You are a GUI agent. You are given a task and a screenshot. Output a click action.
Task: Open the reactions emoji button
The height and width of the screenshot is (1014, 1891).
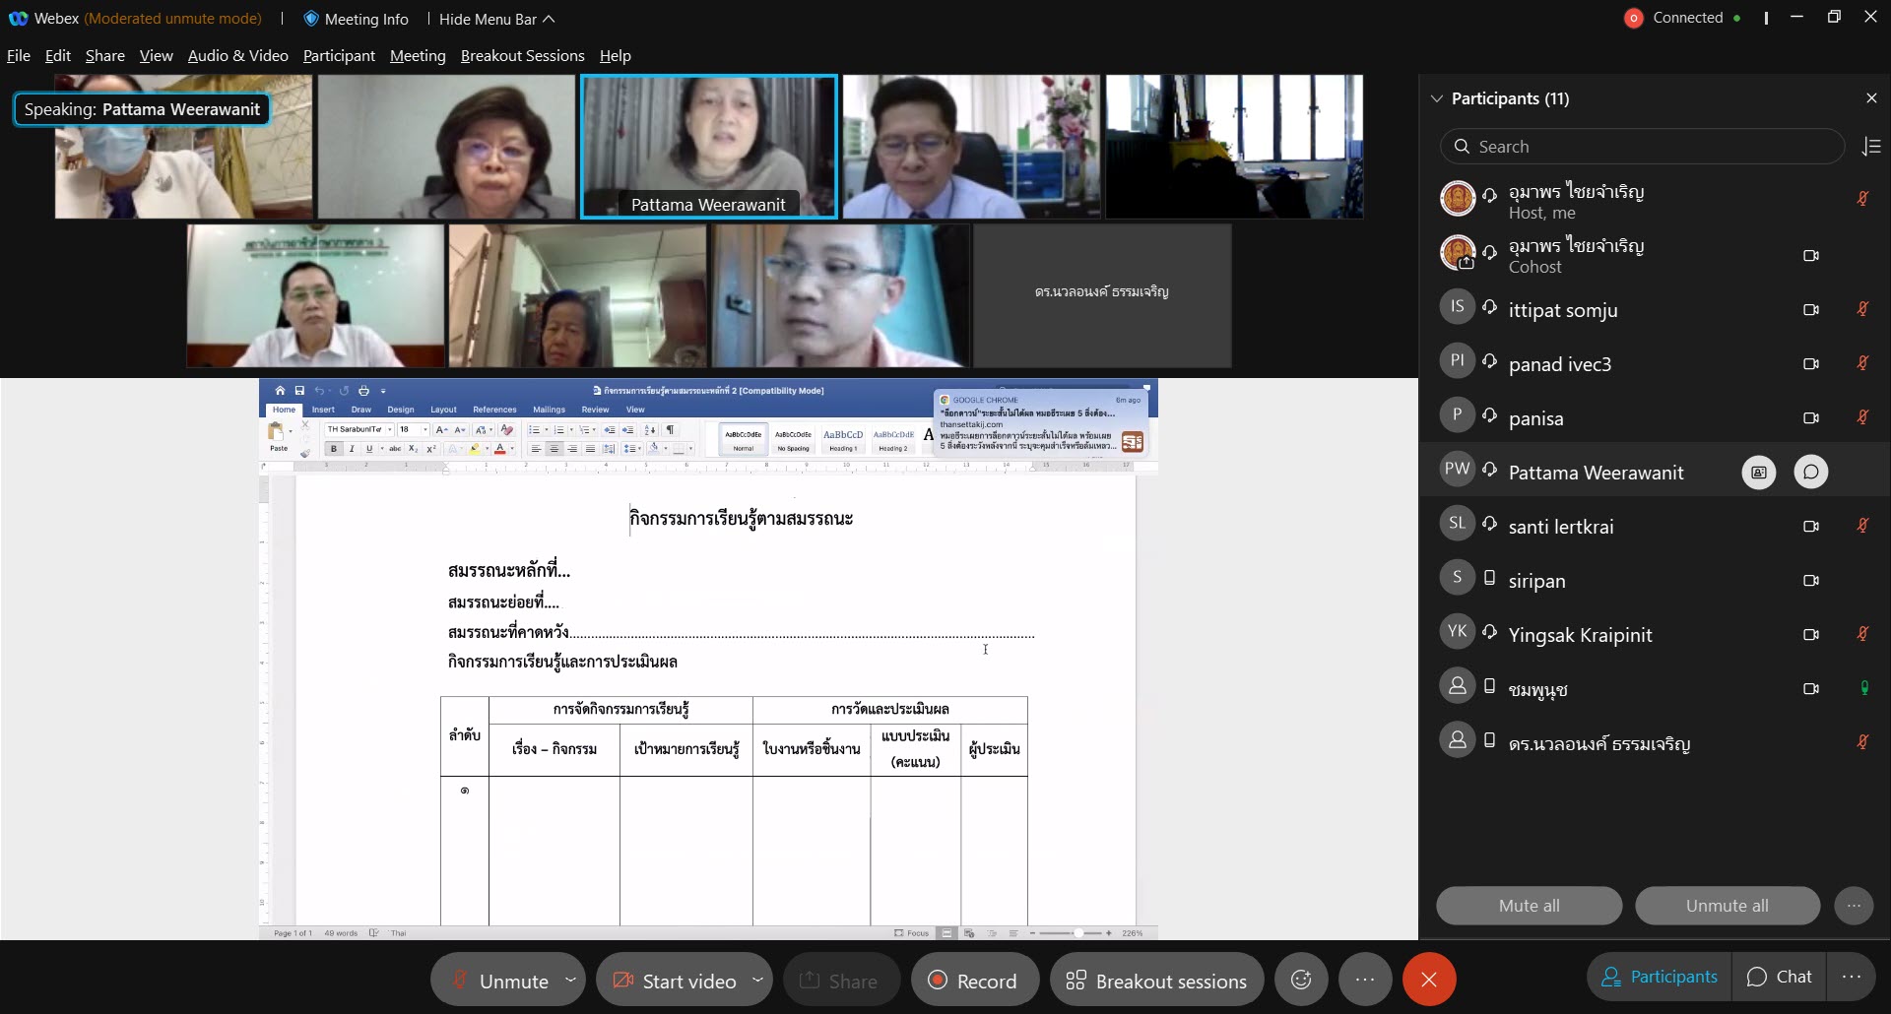[1301, 980]
